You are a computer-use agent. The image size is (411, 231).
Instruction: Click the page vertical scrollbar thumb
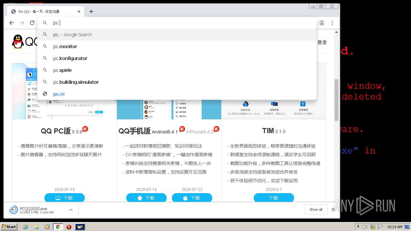pyautogui.click(x=337, y=100)
